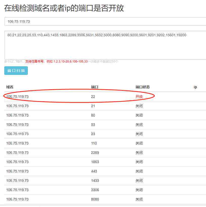
Task: Click the 端口状态 column header
Action: click(x=143, y=87)
